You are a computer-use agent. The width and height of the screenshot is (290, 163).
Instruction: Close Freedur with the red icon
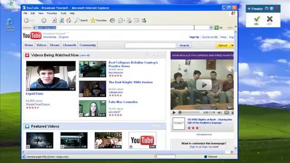(276, 9)
